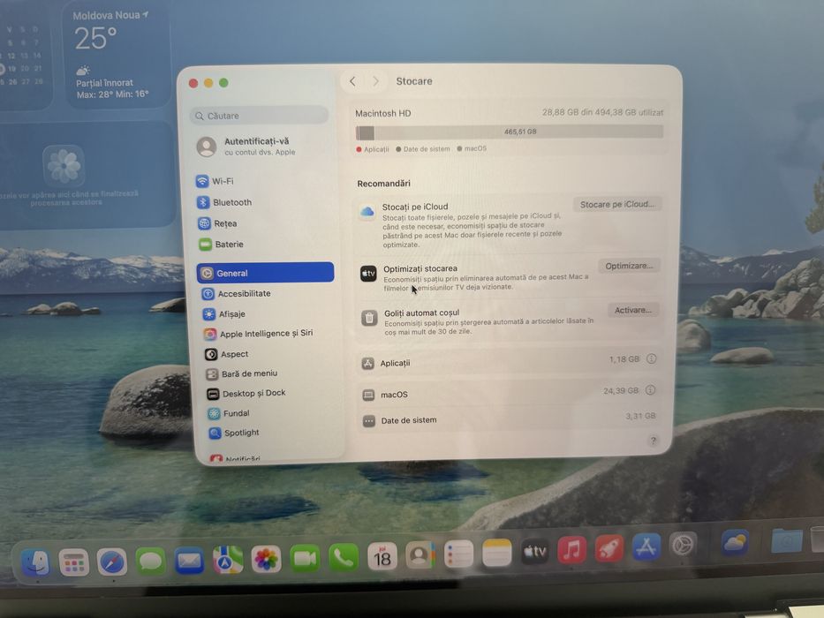
Task: Open Apple TV app in Dock
Action: (534, 552)
